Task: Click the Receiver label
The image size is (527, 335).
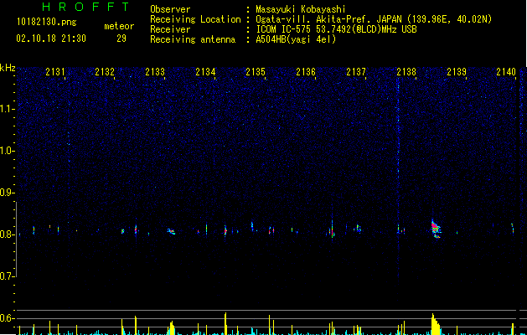Action: pyautogui.click(x=170, y=29)
